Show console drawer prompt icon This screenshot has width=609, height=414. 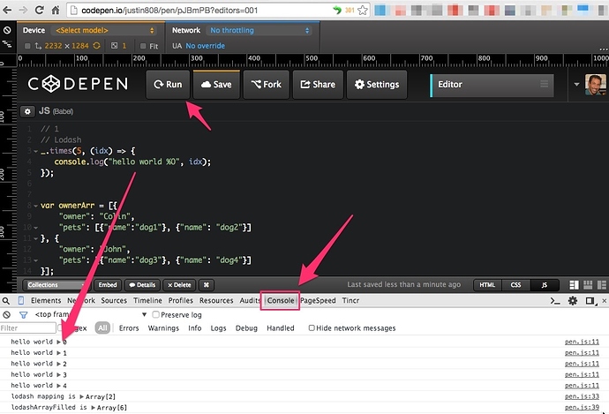point(555,301)
